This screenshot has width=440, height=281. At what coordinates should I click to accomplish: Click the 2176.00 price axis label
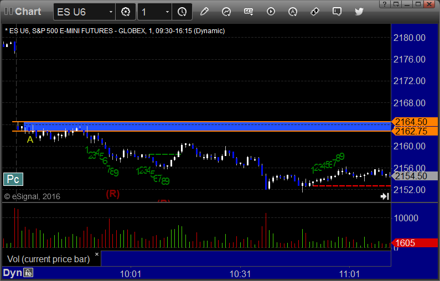[410, 59]
